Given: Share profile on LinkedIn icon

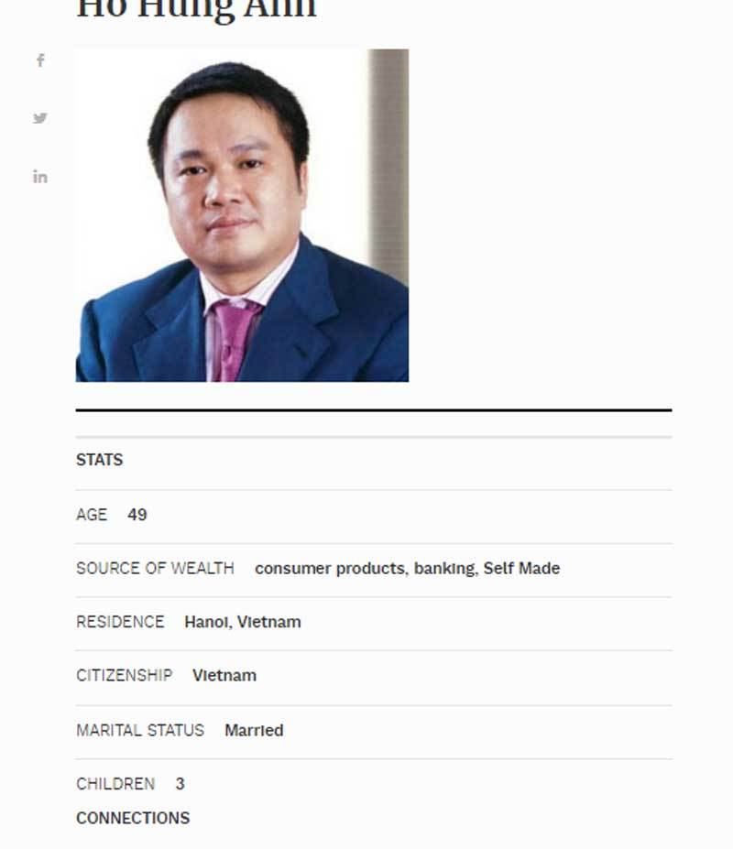Looking at the screenshot, I should (x=40, y=177).
